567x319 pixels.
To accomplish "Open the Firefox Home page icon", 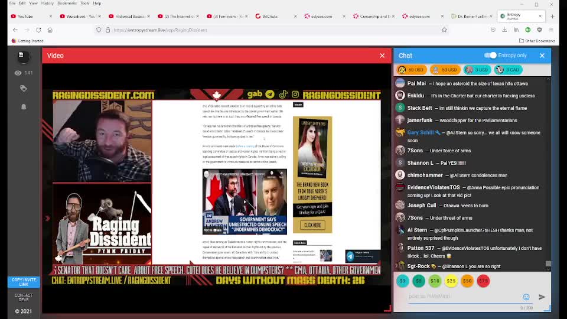I will tap(50, 30).
